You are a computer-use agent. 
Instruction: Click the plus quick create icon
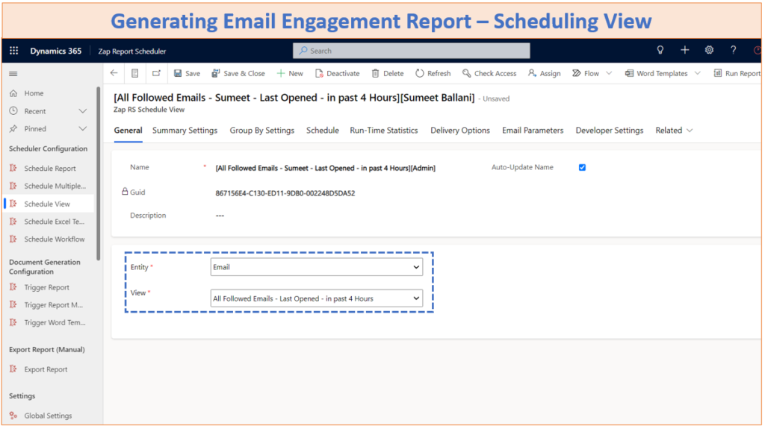tap(684, 51)
